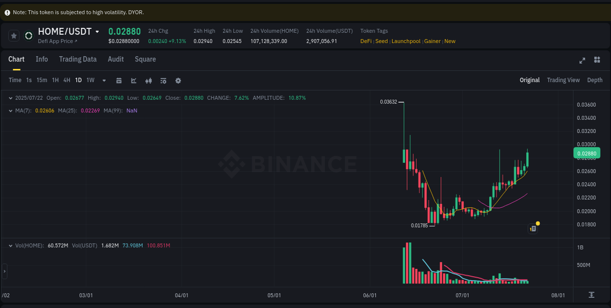Screen dimensions: 611x308
Task: Toggle the favorite star for HOME/USDT
Action: tap(14, 35)
